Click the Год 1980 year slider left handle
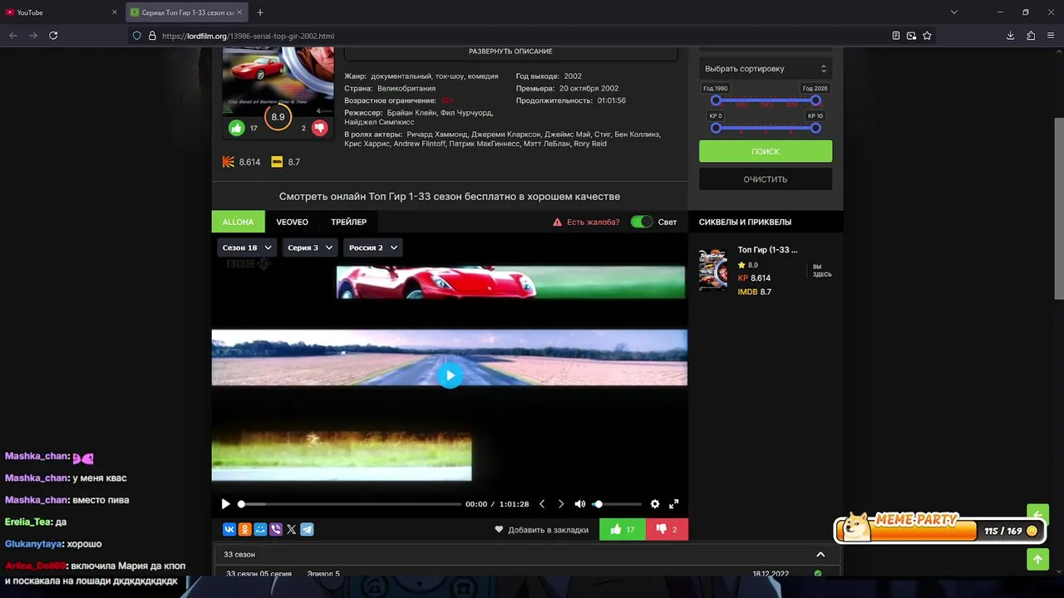Image resolution: width=1064 pixels, height=598 pixels. pyautogui.click(x=716, y=100)
